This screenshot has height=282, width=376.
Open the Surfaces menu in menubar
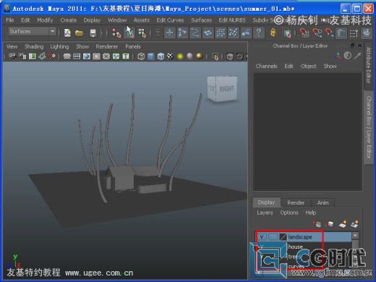pyautogui.click(x=201, y=20)
